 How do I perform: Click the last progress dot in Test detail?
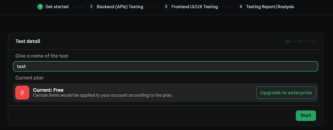tap(314, 41)
